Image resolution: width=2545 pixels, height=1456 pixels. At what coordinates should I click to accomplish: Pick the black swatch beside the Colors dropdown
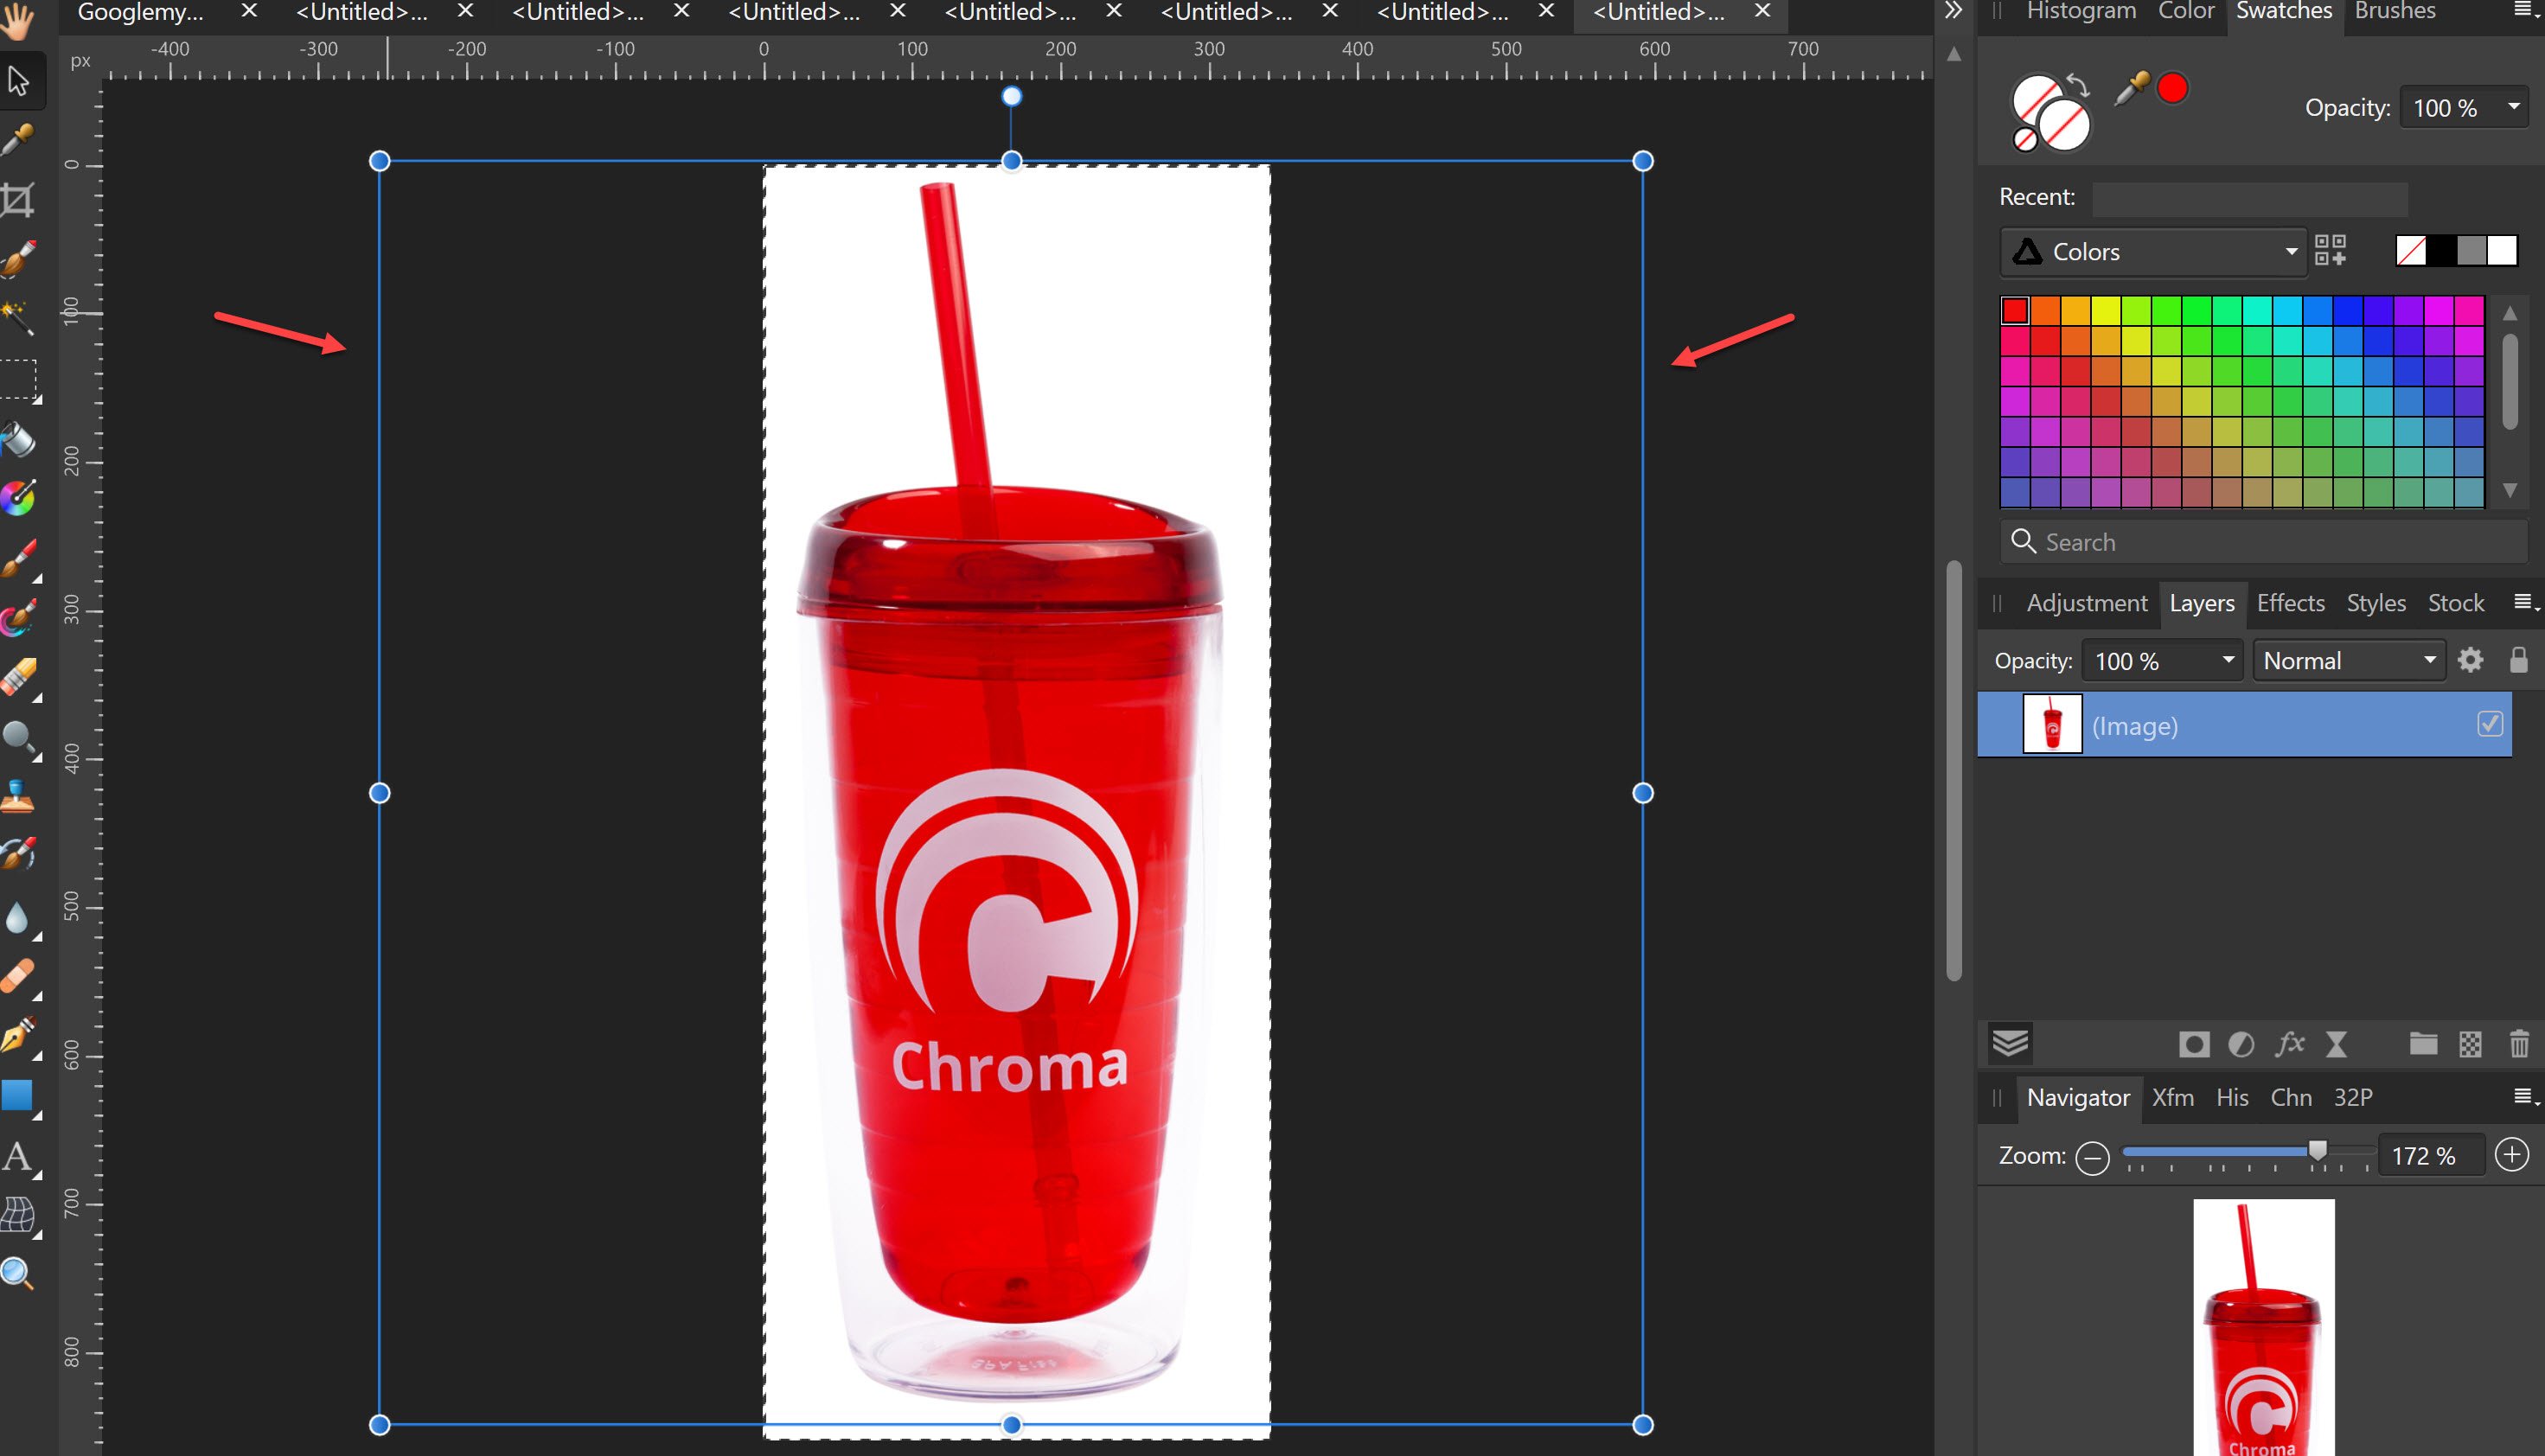pyautogui.click(x=2441, y=250)
